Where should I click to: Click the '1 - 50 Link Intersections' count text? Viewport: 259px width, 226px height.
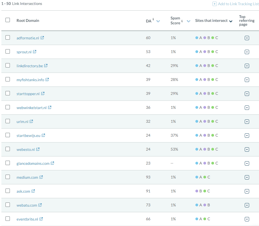tap(22, 4)
